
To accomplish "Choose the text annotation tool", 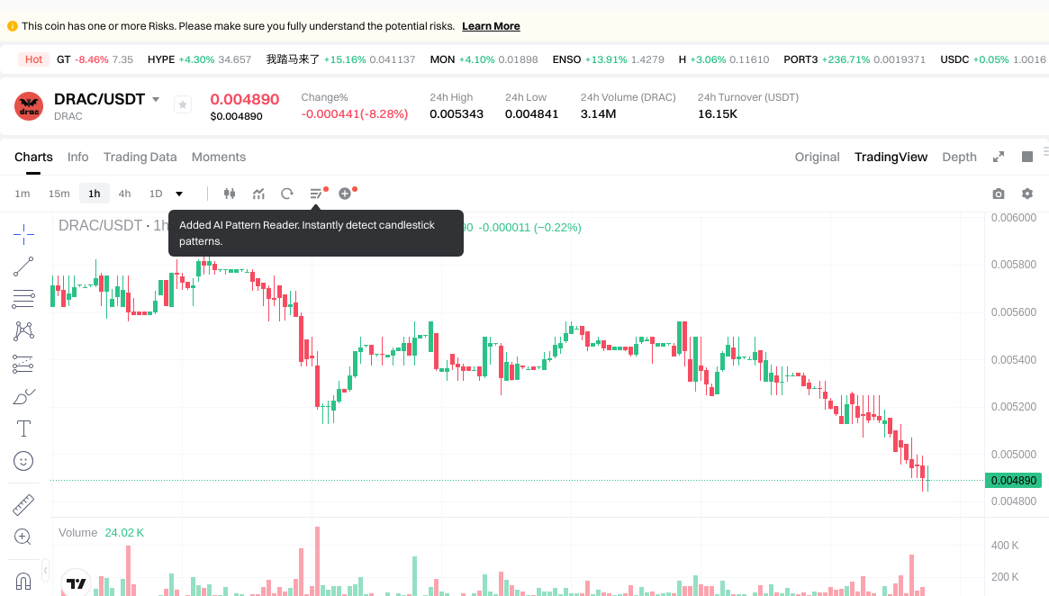I will (23, 429).
